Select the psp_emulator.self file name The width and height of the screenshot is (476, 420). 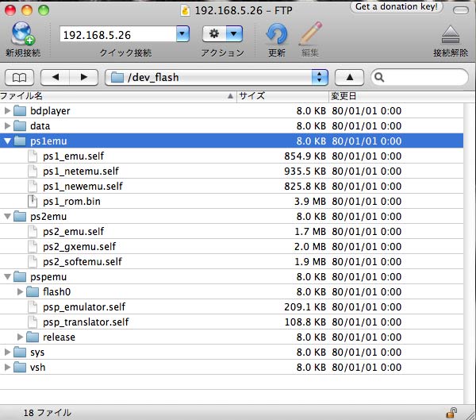tap(84, 307)
